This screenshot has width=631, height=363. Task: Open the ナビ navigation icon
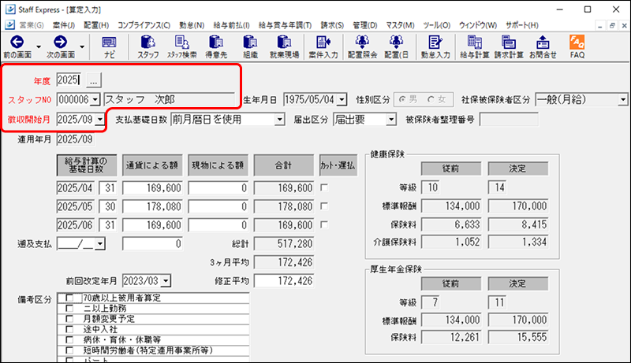click(x=109, y=43)
